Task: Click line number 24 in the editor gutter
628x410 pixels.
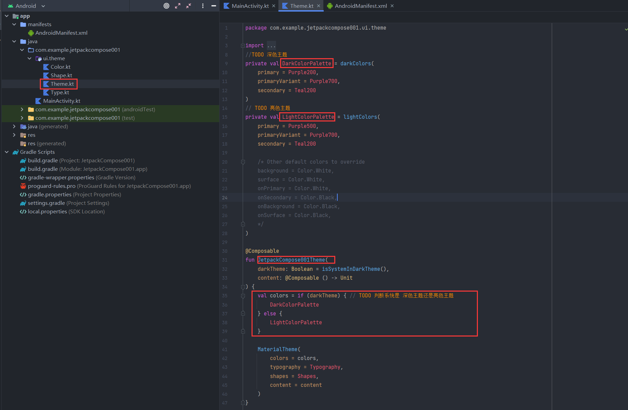Action: pyautogui.click(x=225, y=197)
